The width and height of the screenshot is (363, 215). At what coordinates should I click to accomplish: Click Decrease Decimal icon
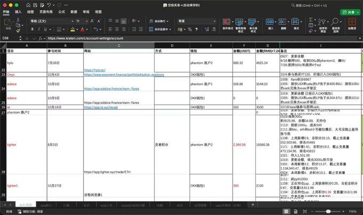[x=214, y=29]
